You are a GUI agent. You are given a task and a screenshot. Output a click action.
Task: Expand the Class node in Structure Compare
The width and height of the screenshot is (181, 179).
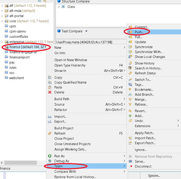(59, 7)
